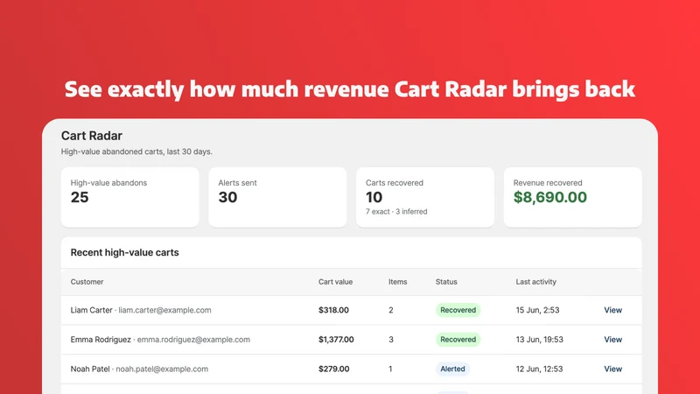Screen dimensions: 700x394
Task: Click Liam Carter customer name
Action: click(92, 310)
